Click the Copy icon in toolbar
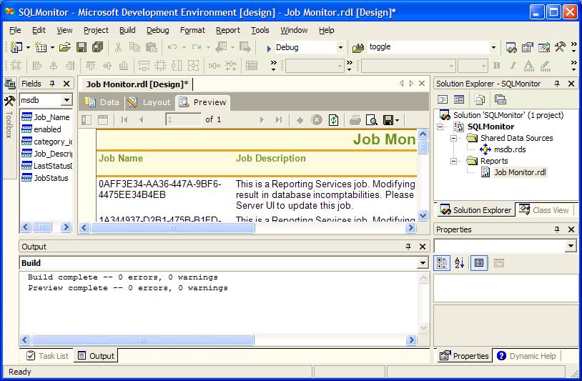582x381 pixels. click(134, 47)
